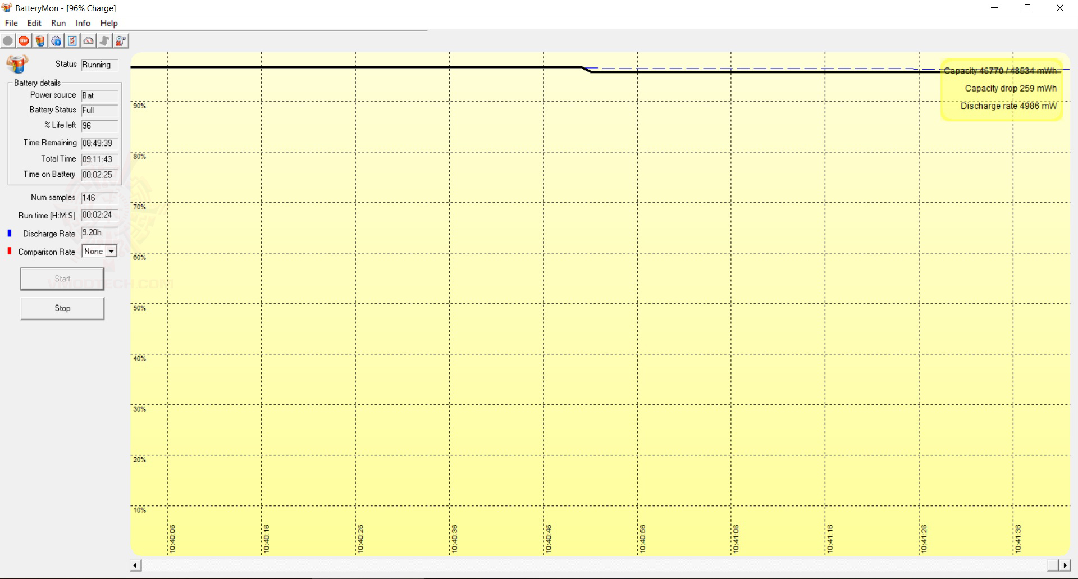Click the 'Discharge rate 4986 mW' readout
The image size is (1078, 579).
click(1008, 106)
